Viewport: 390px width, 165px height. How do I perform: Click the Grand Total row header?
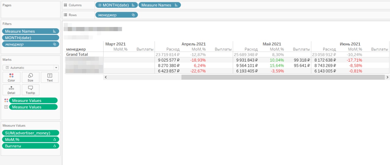[x=77, y=55]
